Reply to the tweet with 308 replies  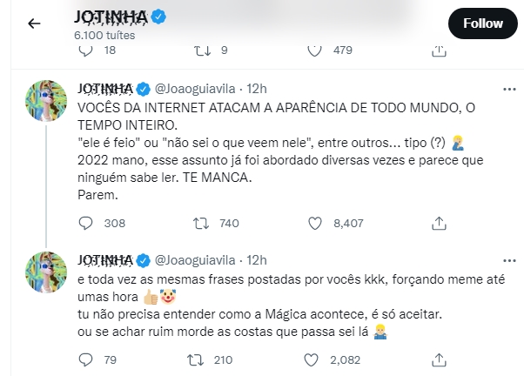(85, 224)
